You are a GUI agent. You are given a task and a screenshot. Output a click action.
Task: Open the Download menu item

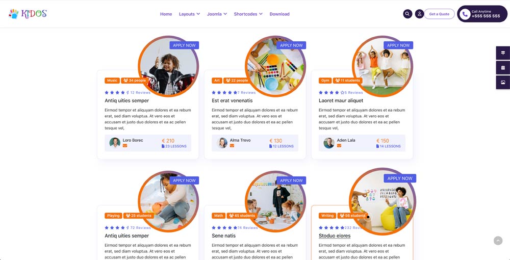point(279,14)
